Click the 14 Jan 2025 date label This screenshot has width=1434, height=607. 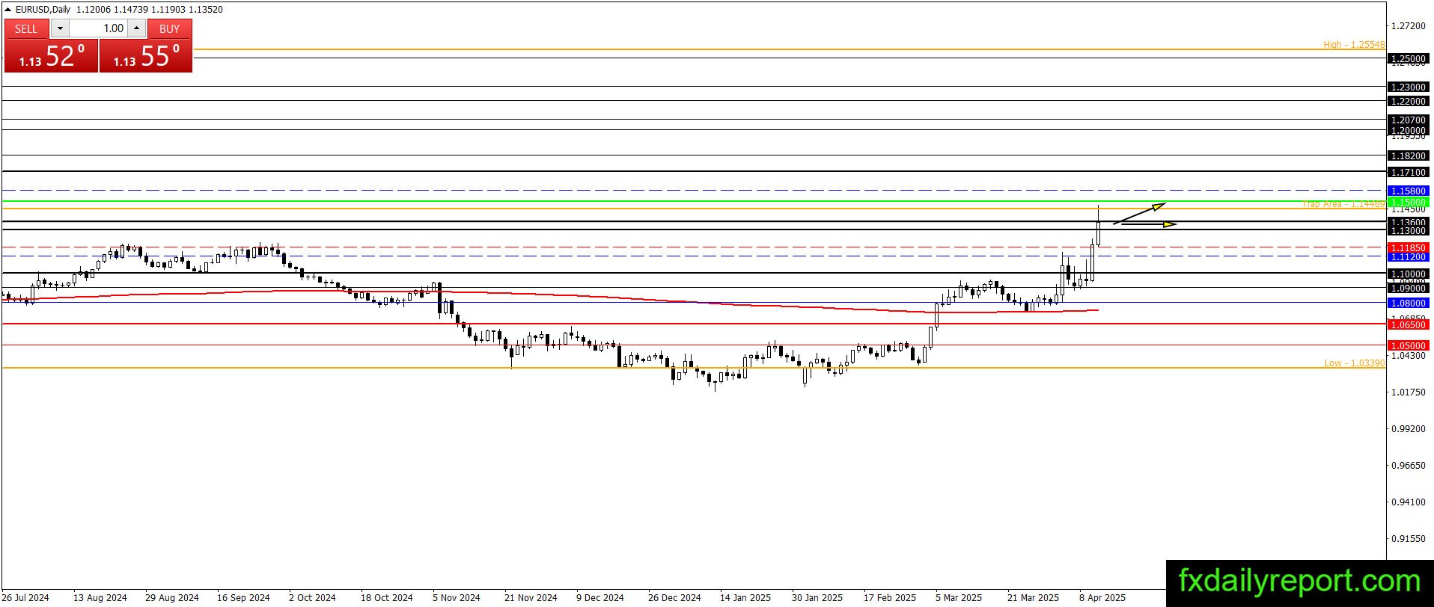point(745,597)
